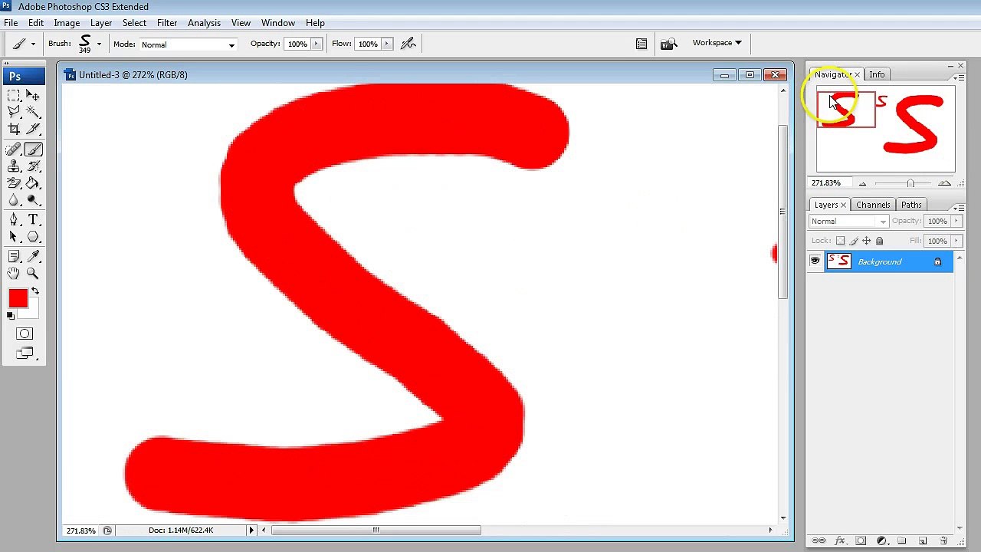Screen dimensions: 981x552
Task: Hide the Background layer visibility eye
Action: pyautogui.click(x=815, y=261)
